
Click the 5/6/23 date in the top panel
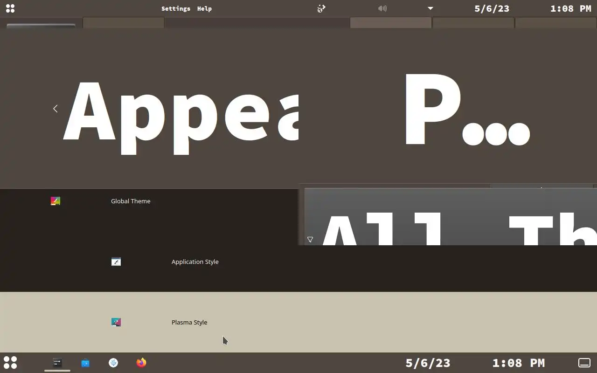click(x=492, y=8)
